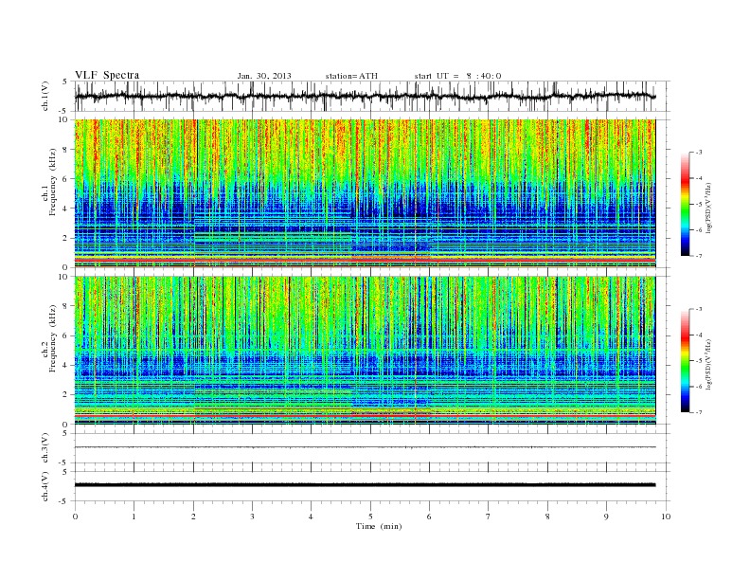Image resolution: width=750 pixels, height=580 pixels.
Task: Click the "3" tick on the time axis
Action: 252,517
